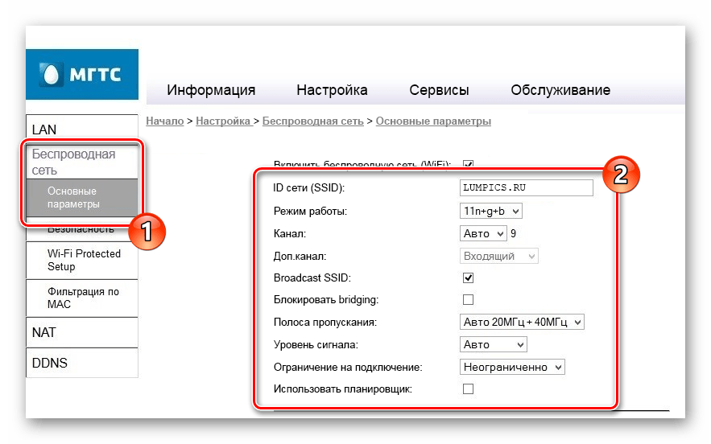Open the Доп.канал dropdown

(498, 257)
